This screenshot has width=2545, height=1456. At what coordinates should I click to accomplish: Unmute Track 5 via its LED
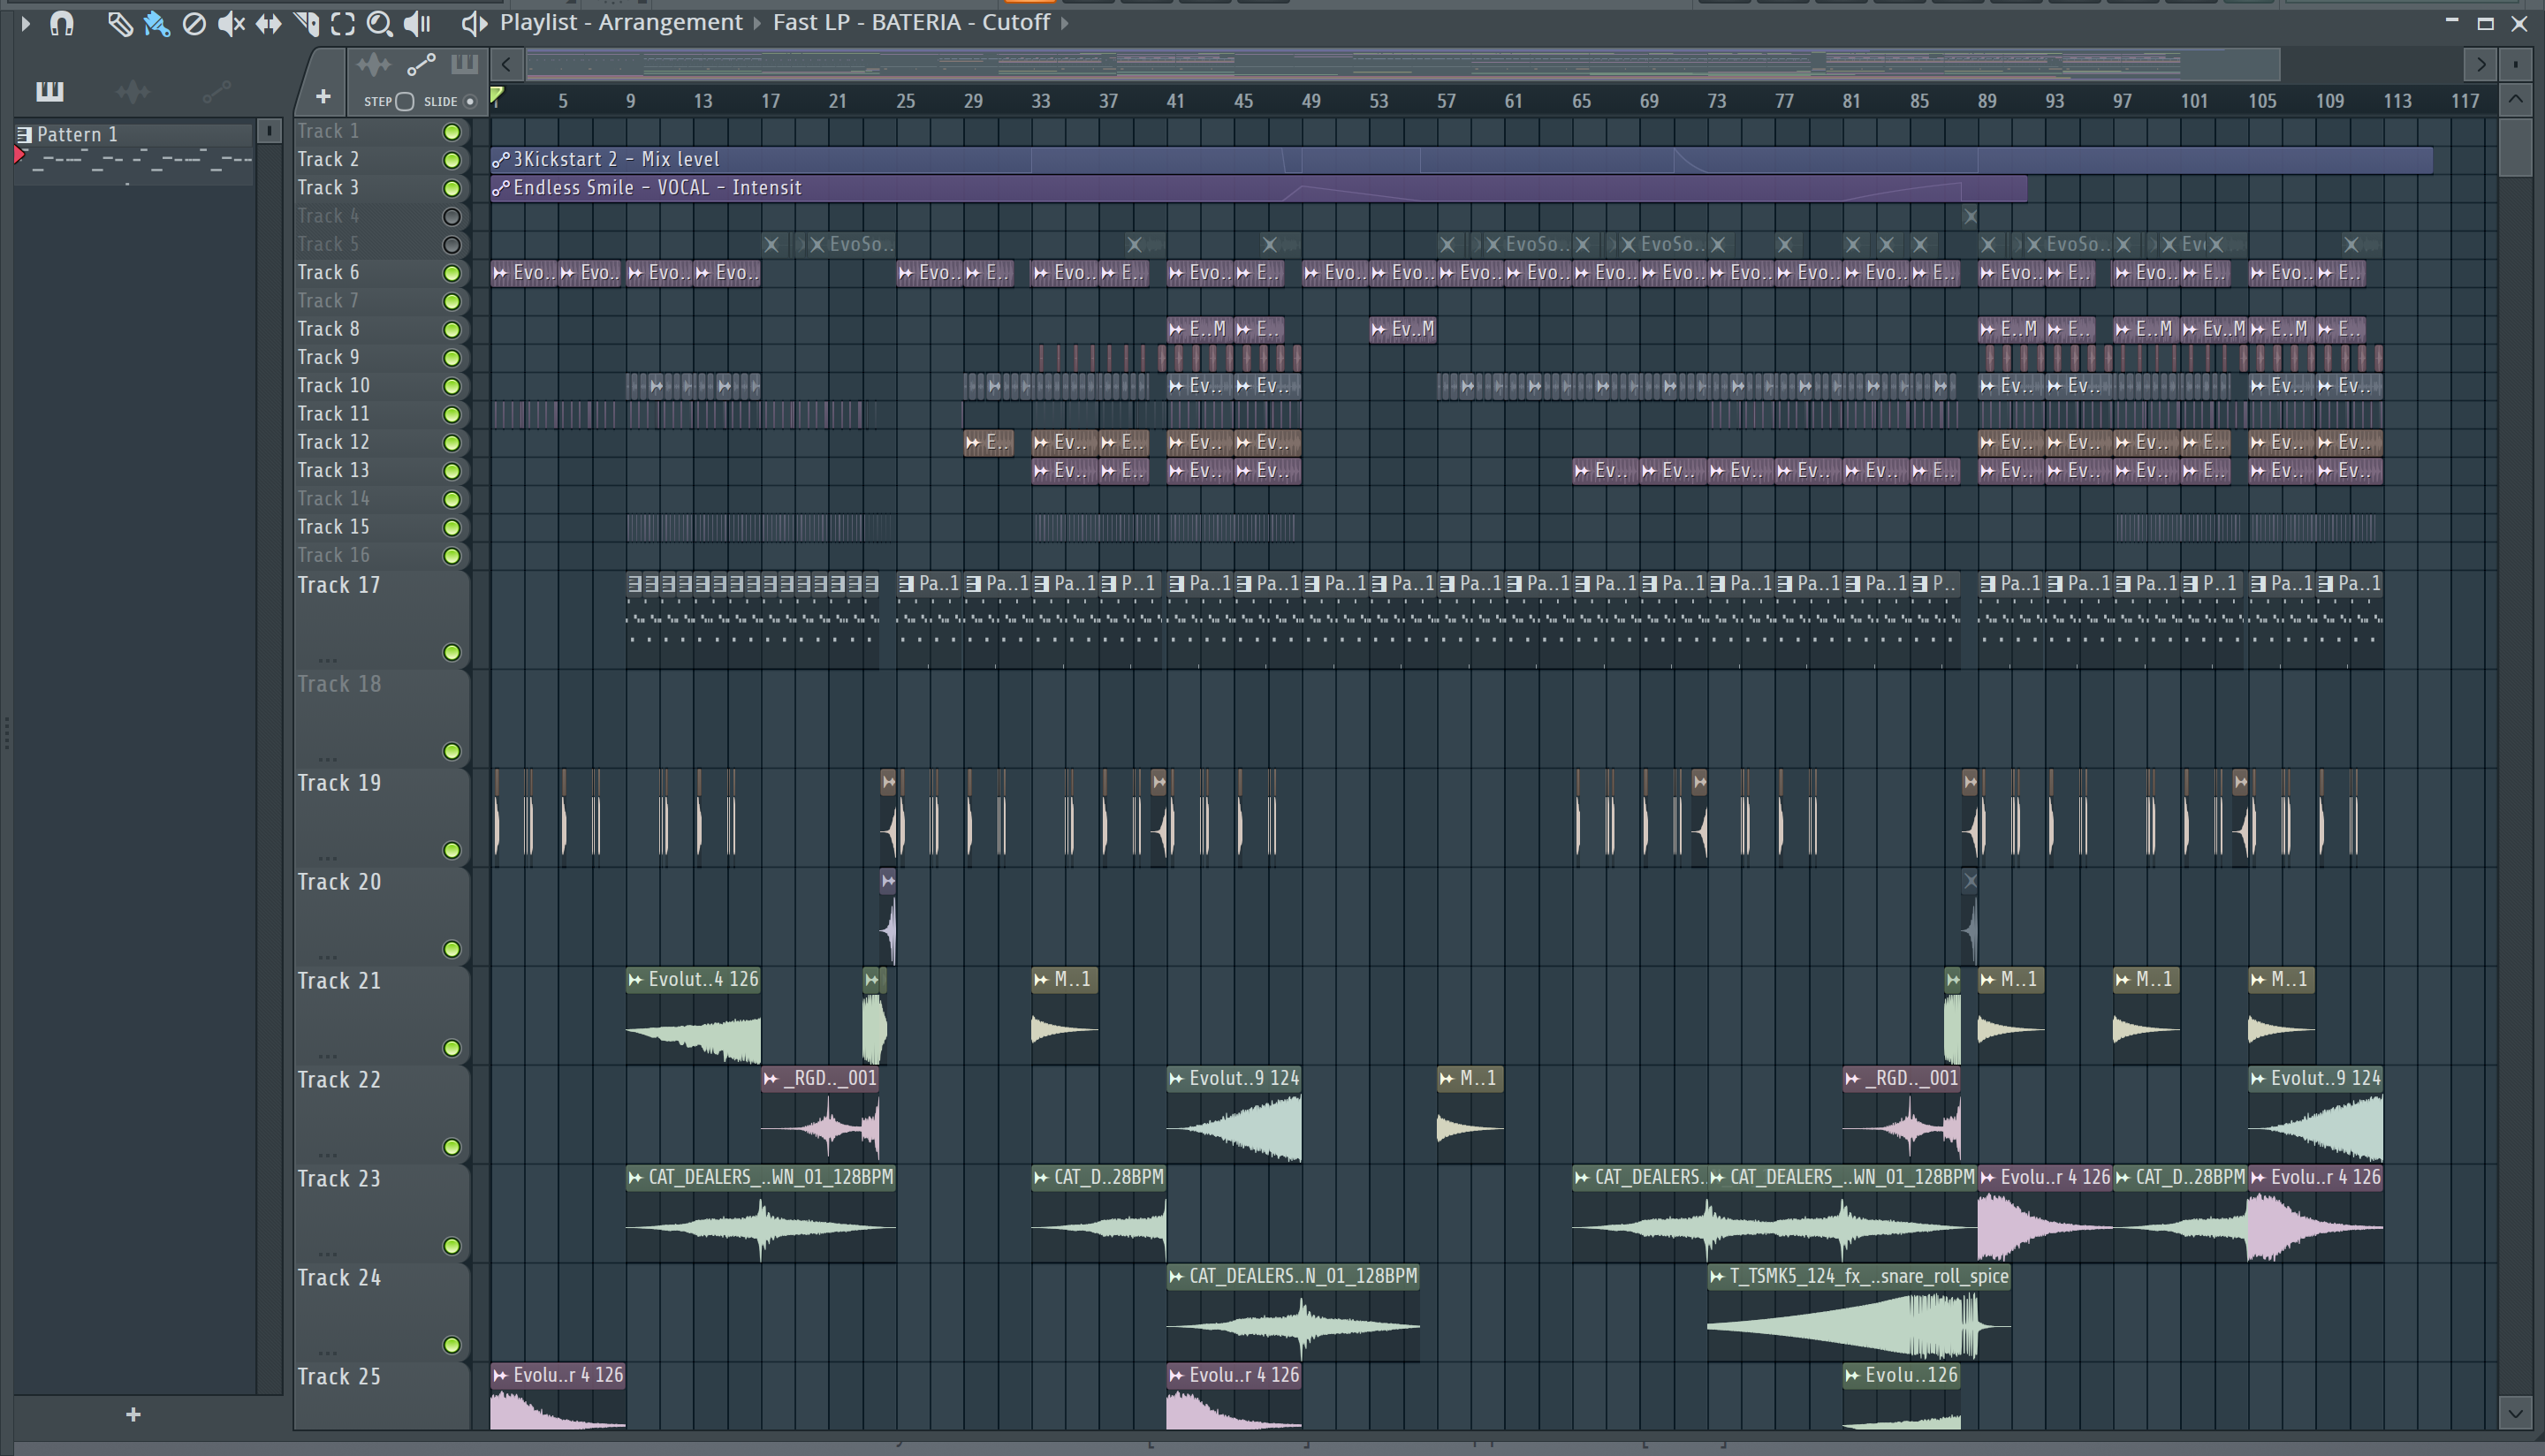click(x=452, y=245)
